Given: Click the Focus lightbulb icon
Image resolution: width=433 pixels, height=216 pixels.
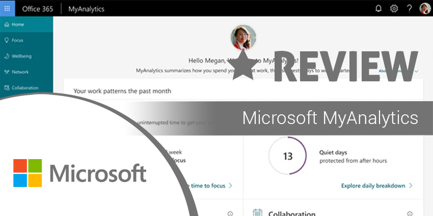Looking at the screenshot, I should pyautogui.click(x=7, y=40).
